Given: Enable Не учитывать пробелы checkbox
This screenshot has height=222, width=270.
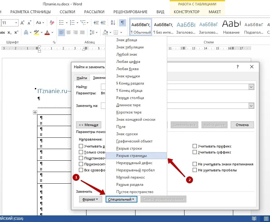Looking at the screenshot, I should coord(195,170).
